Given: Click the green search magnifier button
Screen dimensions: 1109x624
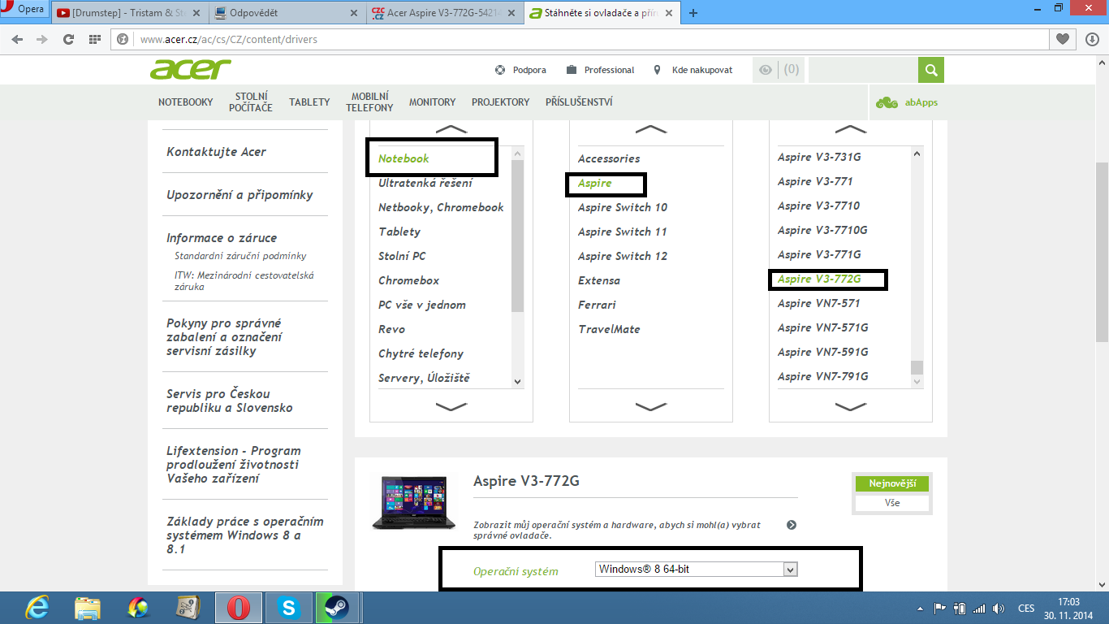Looking at the screenshot, I should pyautogui.click(x=931, y=70).
